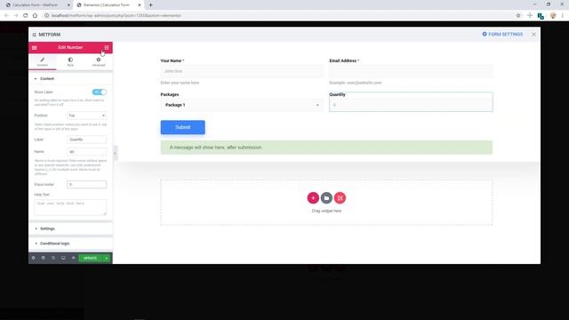Open the Navigator layers icon in footer

point(44,258)
